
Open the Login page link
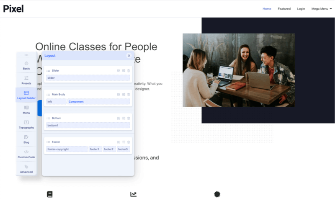[x=301, y=9]
